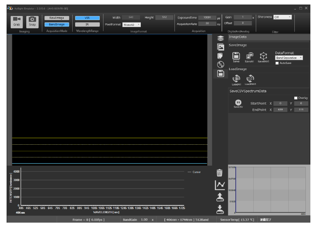The width and height of the screenshot is (319, 230).
Task: Click the download arrow tray icon
Action: click(x=220, y=210)
